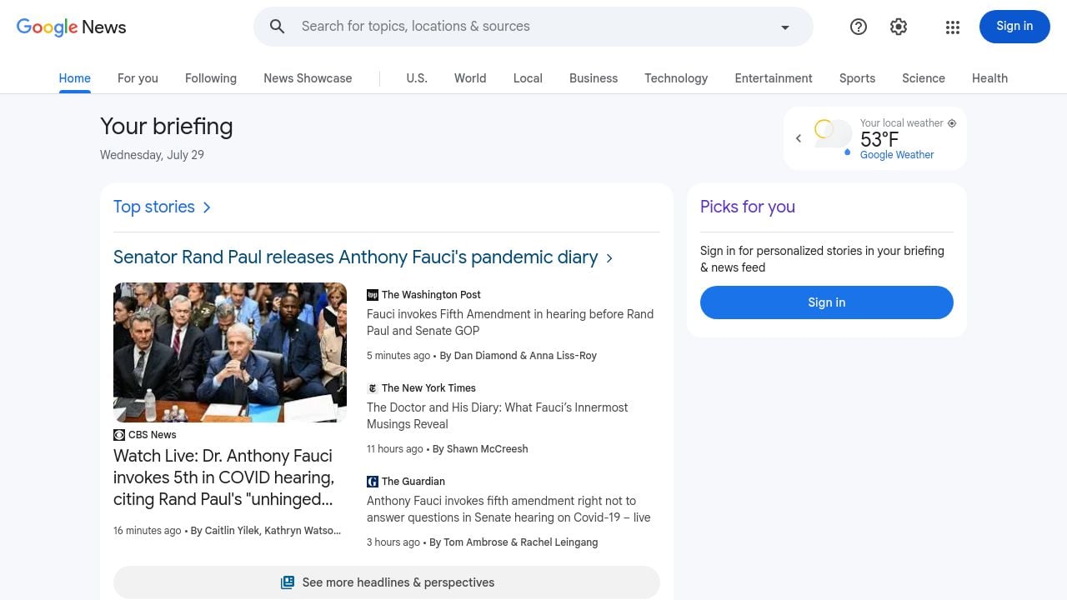Viewport: 1067px width, 600px height.
Task: Focus the search topics input field
Action: (533, 27)
